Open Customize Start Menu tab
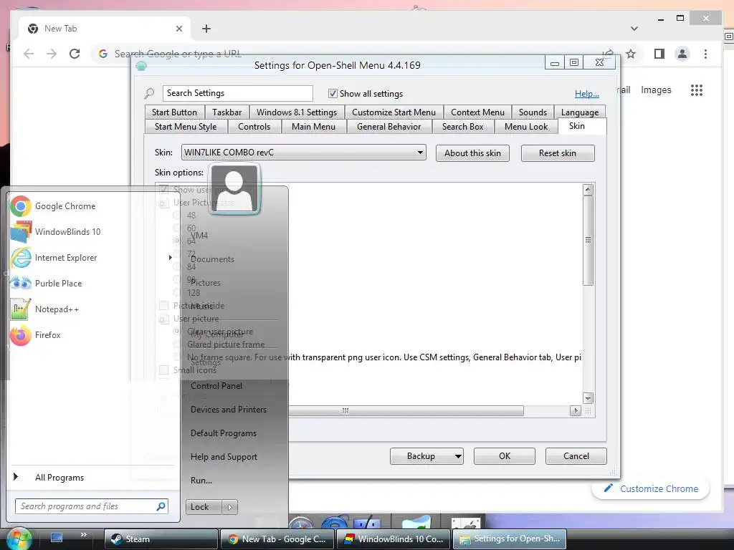Image resolution: width=734 pixels, height=550 pixels. [394, 112]
